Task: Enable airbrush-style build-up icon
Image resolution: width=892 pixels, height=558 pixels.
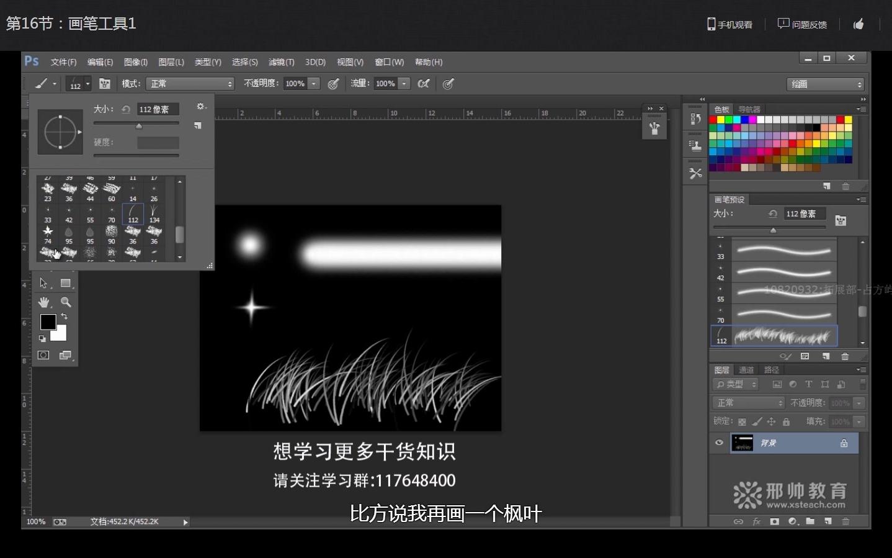Action: [x=424, y=83]
